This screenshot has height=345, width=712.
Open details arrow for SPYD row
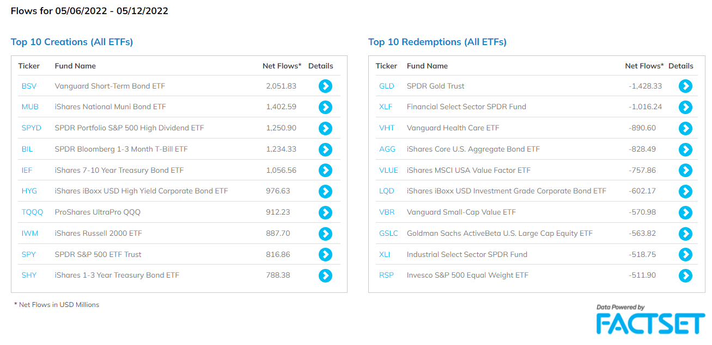(325, 128)
